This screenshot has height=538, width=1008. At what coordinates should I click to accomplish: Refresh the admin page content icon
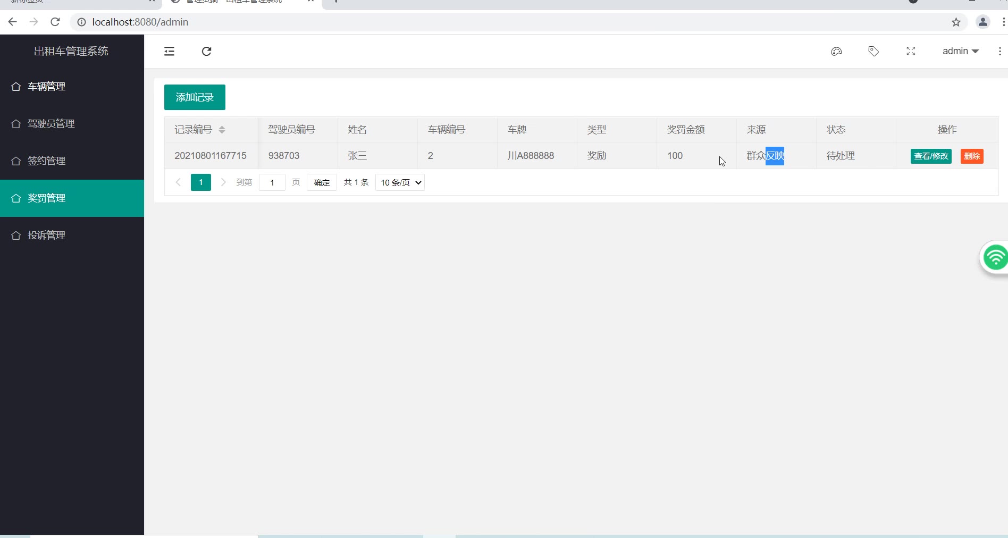207,51
